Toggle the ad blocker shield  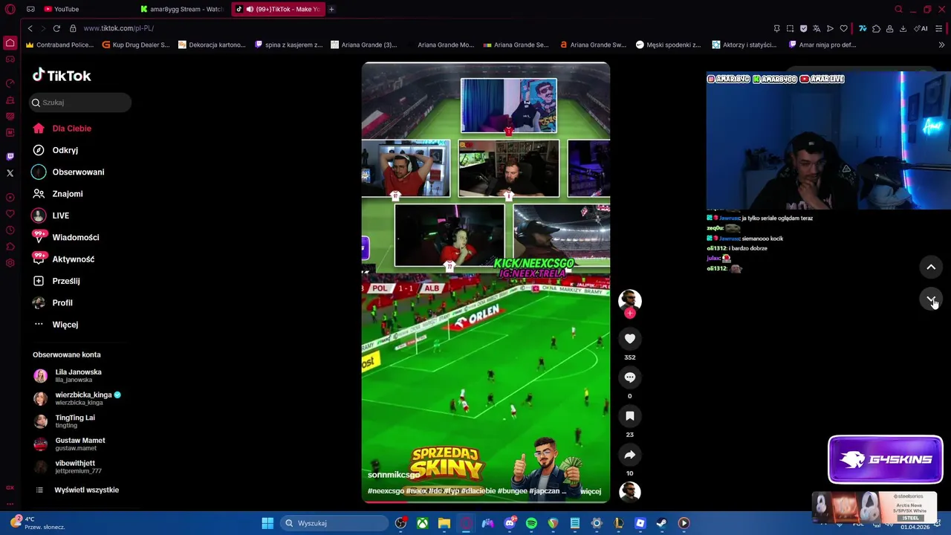(x=803, y=28)
